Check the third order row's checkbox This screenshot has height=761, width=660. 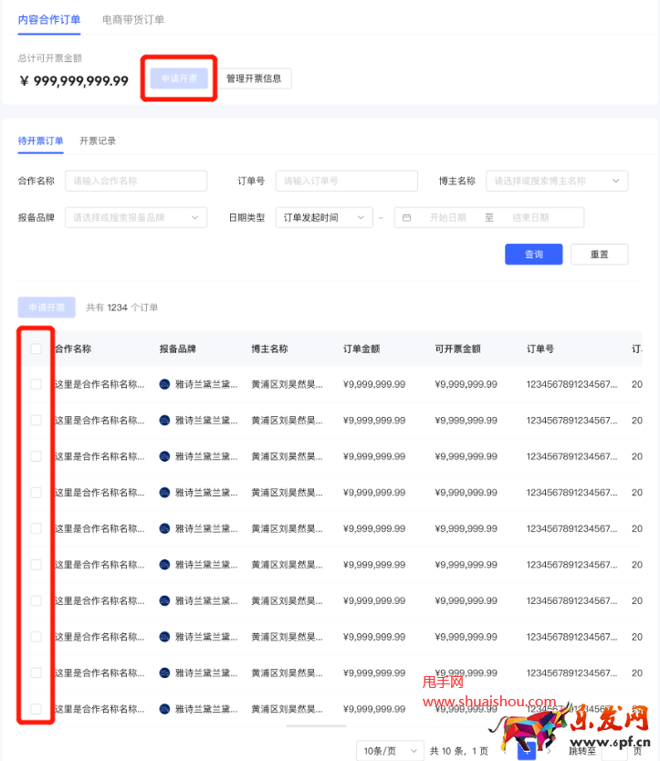coord(36,456)
